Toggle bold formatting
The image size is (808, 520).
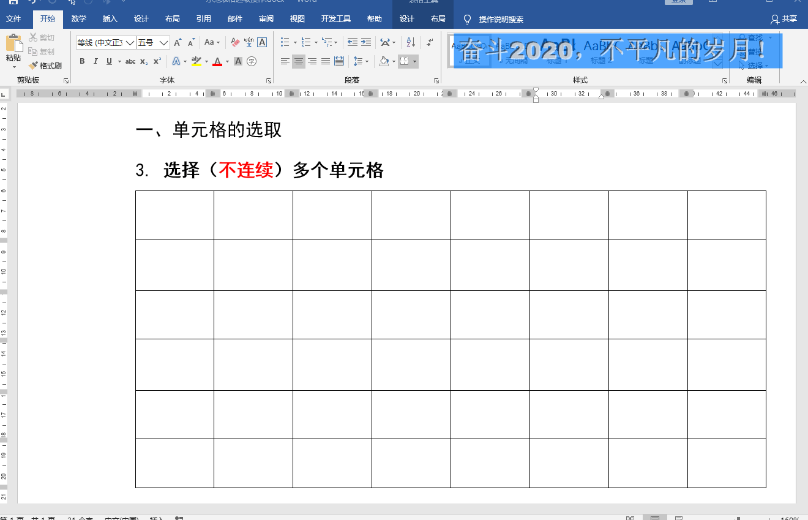pyautogui.click(x=82, y=61)
